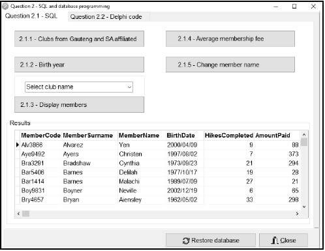The width and height of the screenshot is (325, 251).
Task: Select cell Bry4657
Action: (x=33, y=199)
